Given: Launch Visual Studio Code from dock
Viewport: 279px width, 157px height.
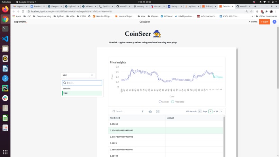Looking at the screenshot, I should pos(5,39).
